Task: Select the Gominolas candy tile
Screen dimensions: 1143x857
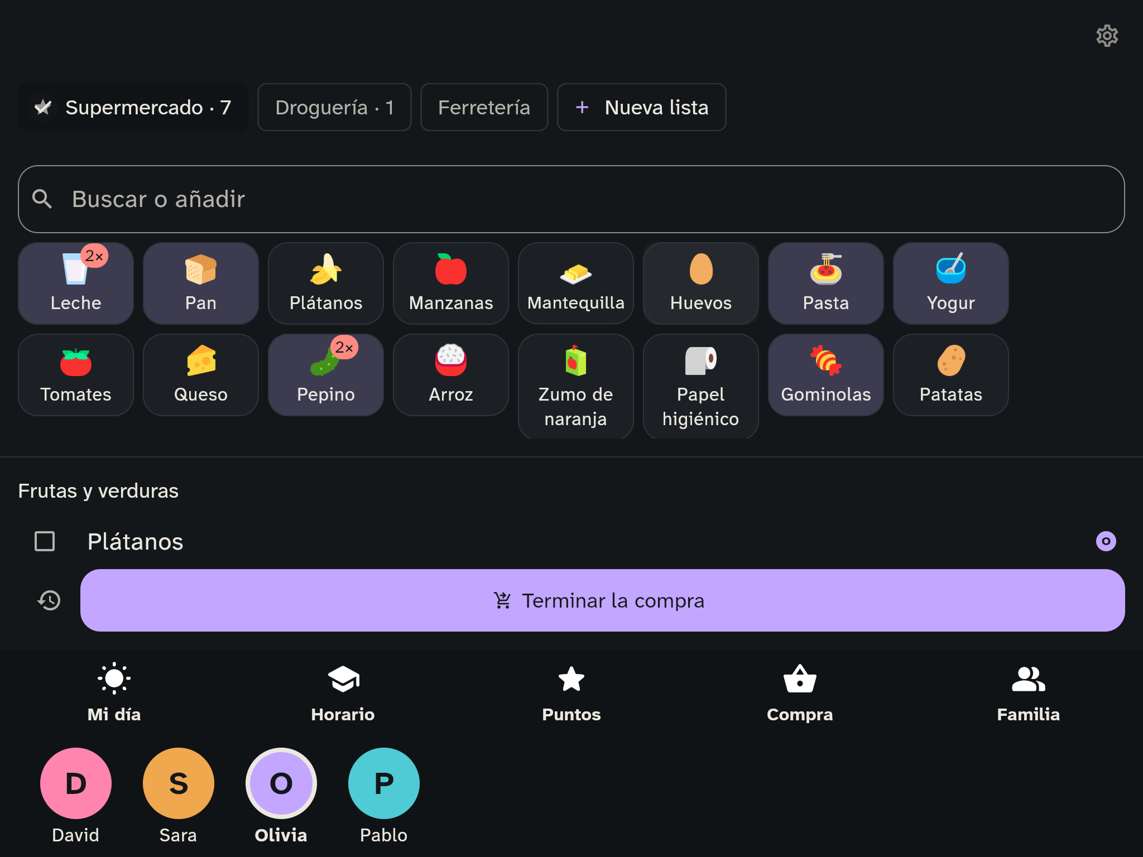Action: pyautogui.click(x=826, y=375)
